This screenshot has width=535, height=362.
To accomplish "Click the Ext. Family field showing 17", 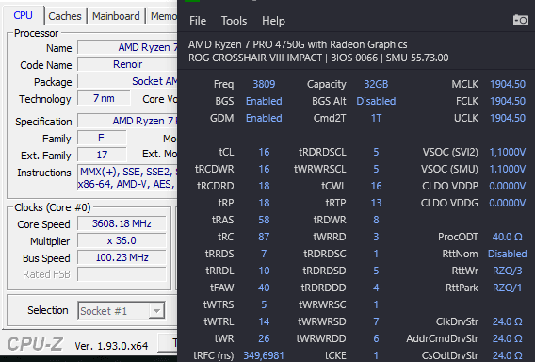I will point(102,155).
